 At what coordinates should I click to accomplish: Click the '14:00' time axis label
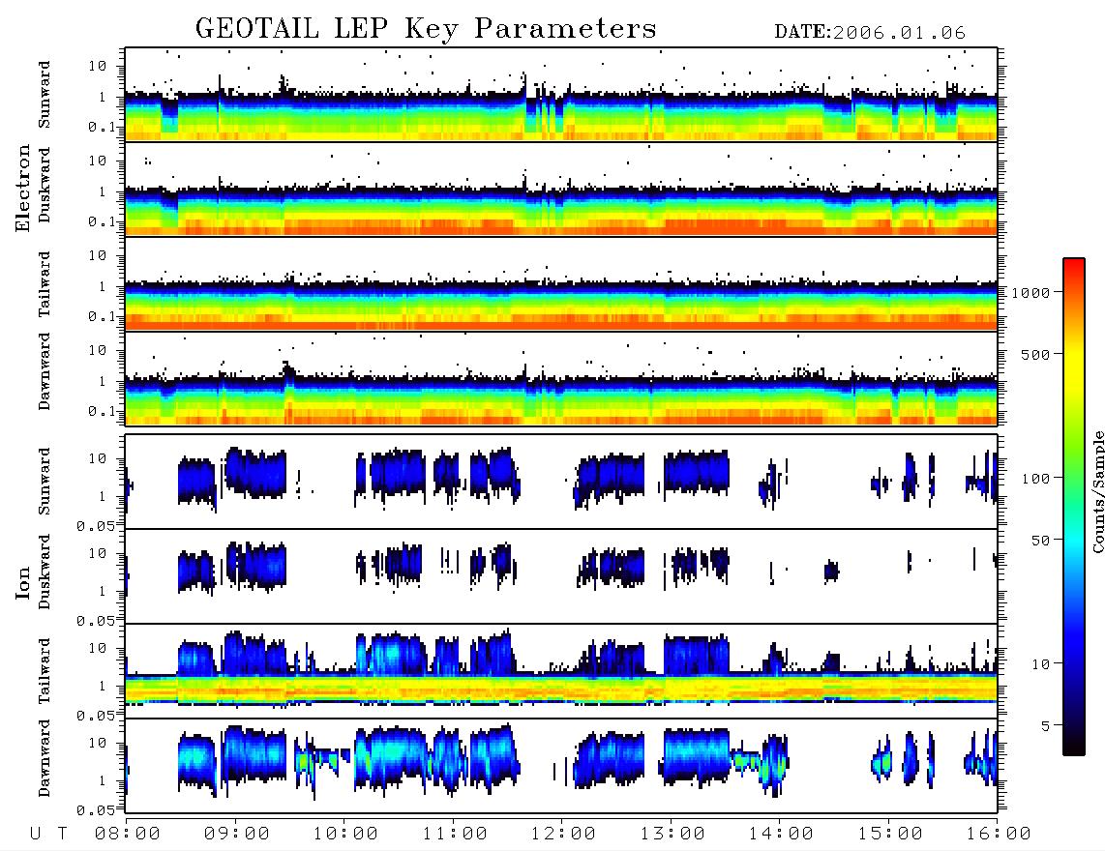coord(781,834)
